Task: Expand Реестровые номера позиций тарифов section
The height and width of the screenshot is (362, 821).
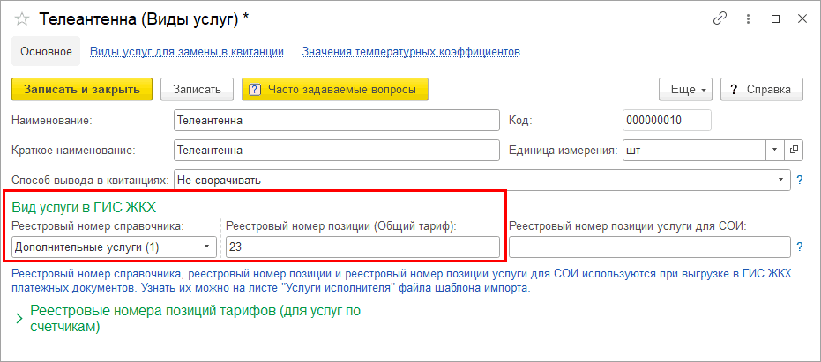Action: (19, 319)
